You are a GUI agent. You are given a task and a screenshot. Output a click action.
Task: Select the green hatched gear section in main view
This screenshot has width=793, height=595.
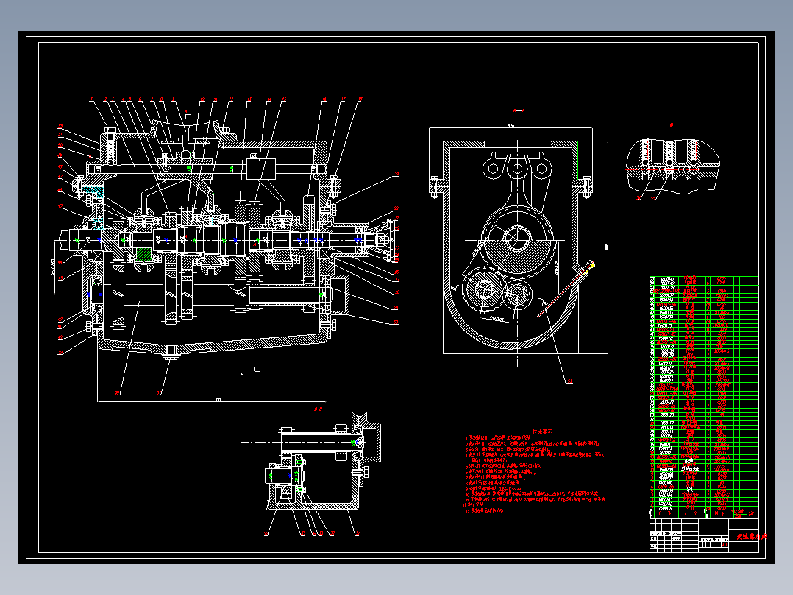pyautogui.click(x=144, y=254)
